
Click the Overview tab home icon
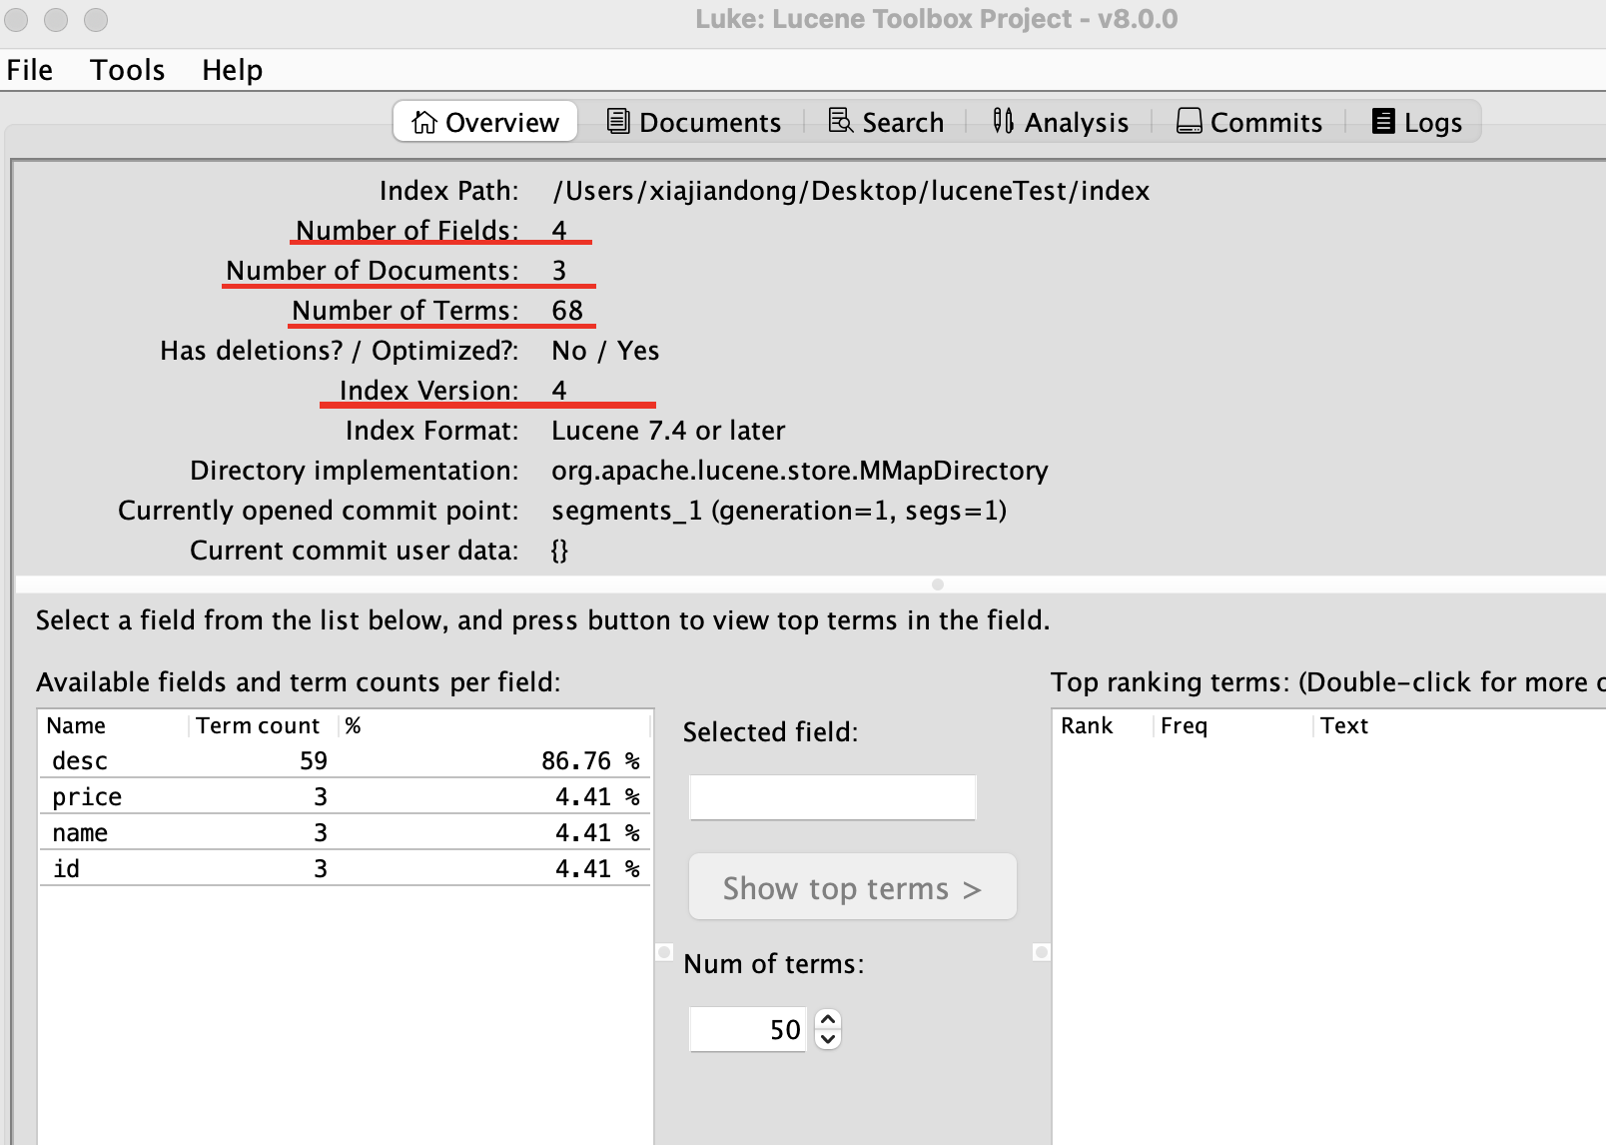424,122
